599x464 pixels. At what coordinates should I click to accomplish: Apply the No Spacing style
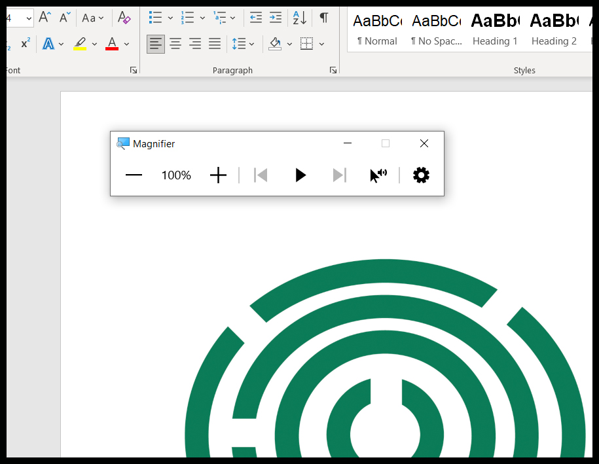(436, 30)
